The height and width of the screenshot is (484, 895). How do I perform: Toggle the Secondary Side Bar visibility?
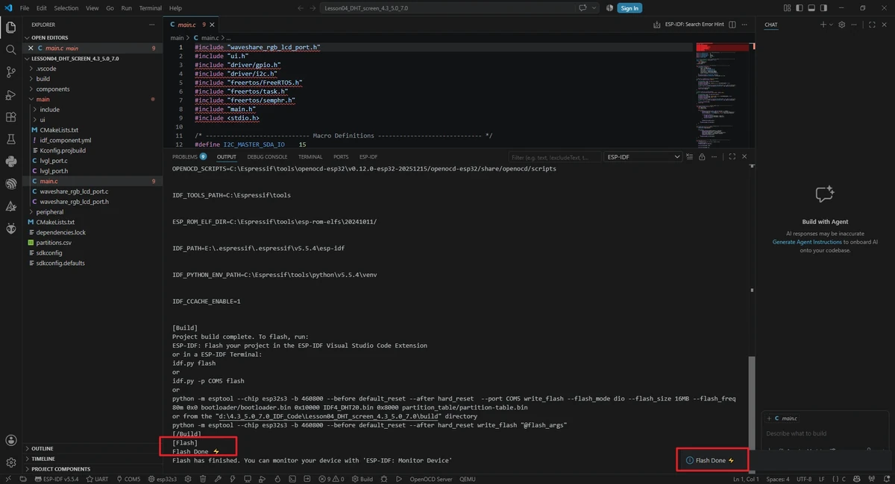(823, 8)
